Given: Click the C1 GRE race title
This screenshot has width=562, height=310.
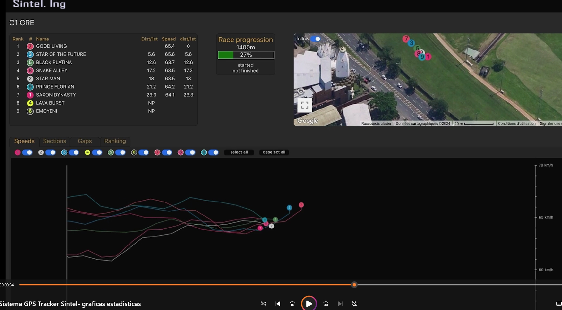Looking at the screenshot, I should (x=22, y=23).
